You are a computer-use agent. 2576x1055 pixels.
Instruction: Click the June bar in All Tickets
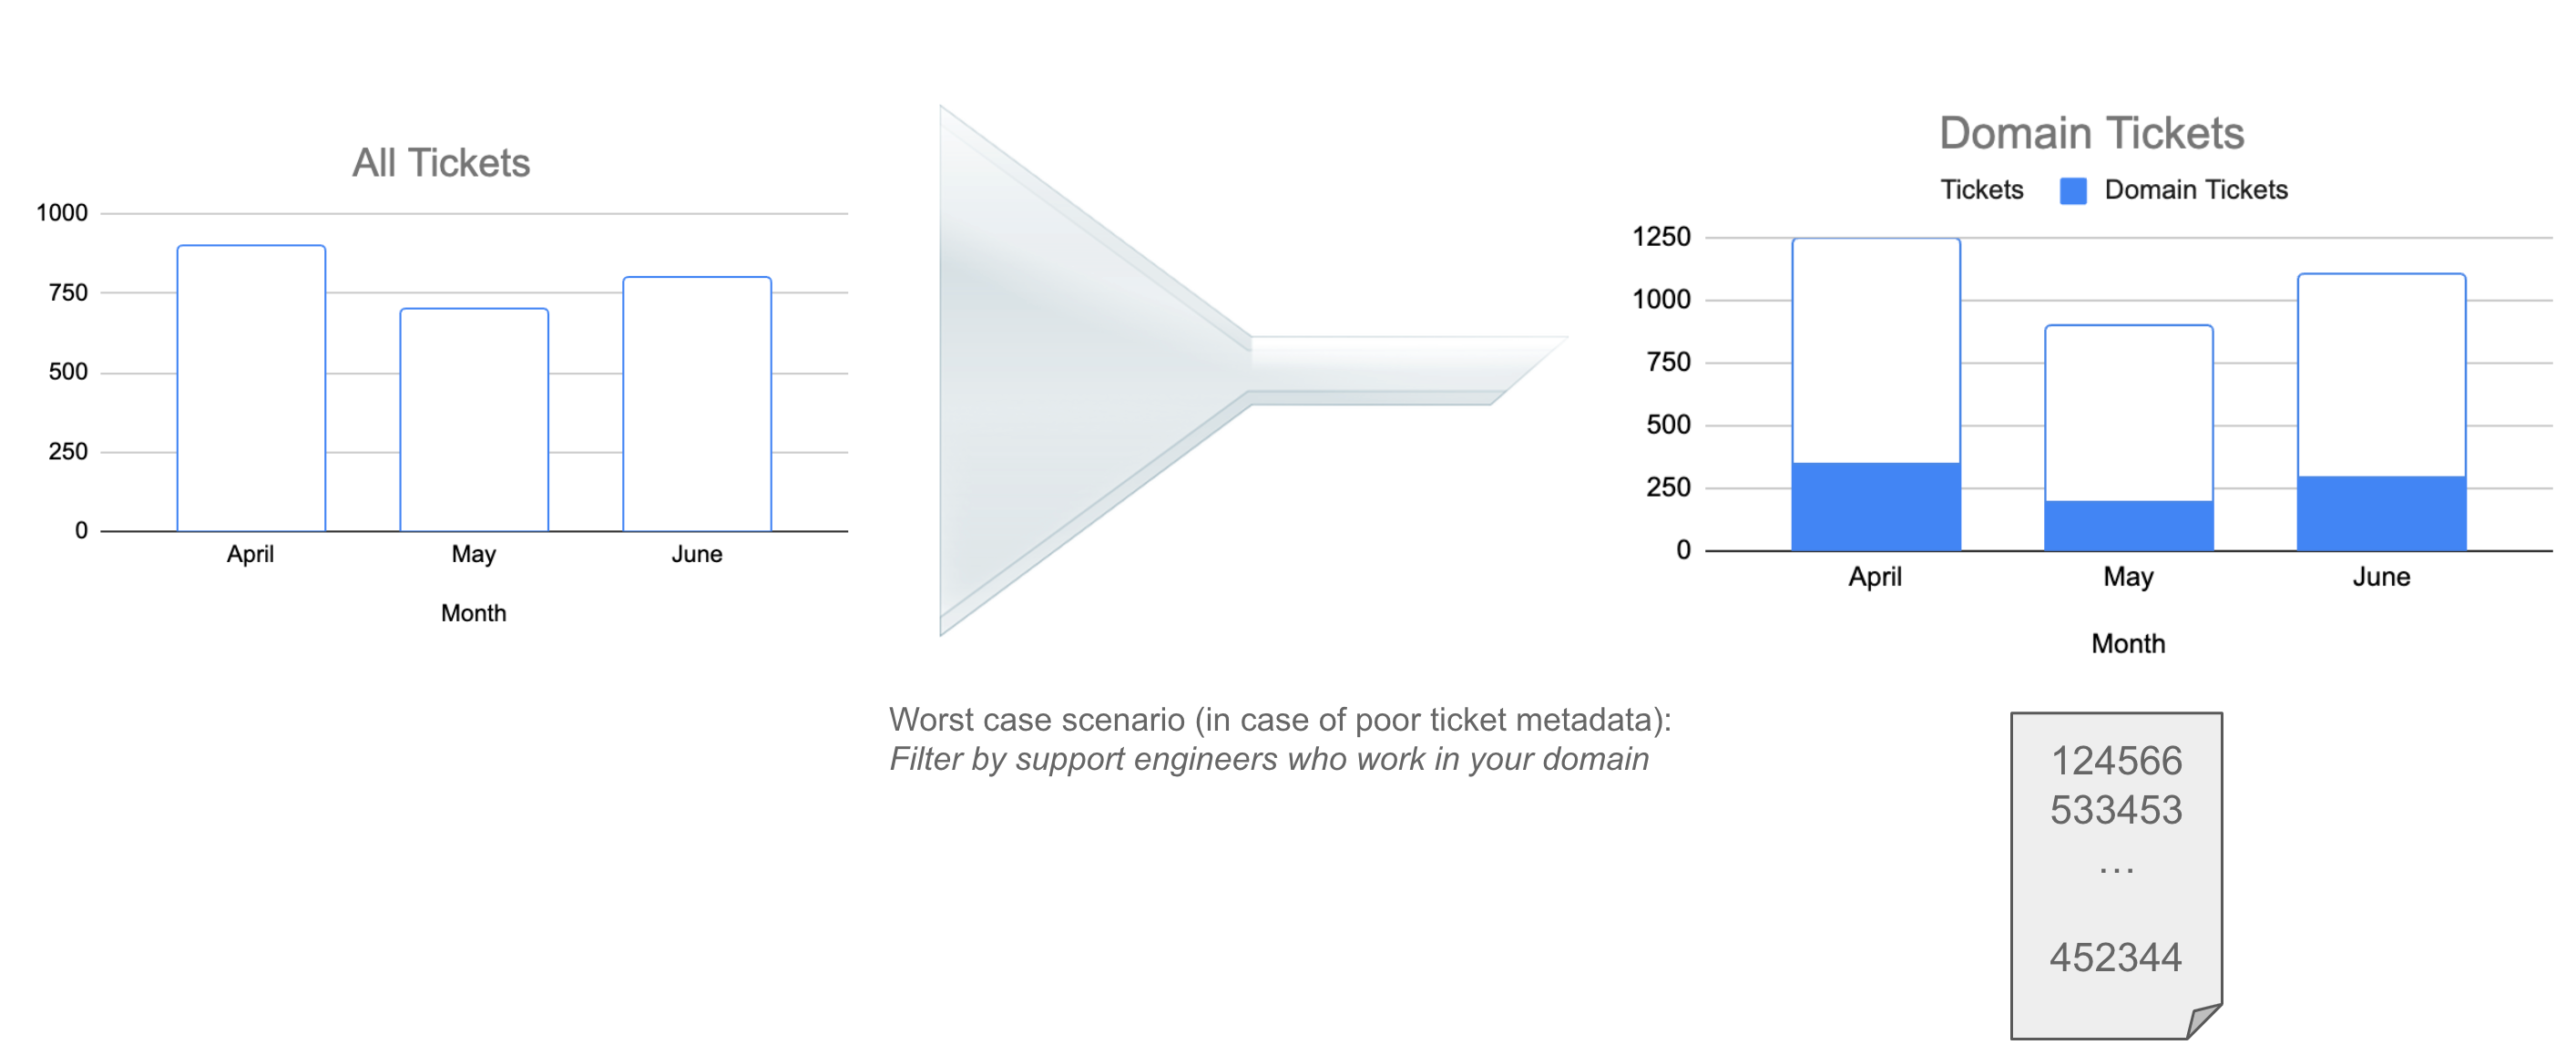(x=697, y=404)
